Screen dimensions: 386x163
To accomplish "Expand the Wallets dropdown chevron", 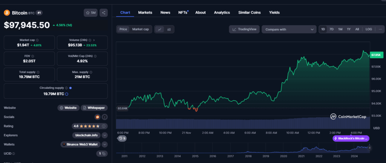I will coord(105,144).
